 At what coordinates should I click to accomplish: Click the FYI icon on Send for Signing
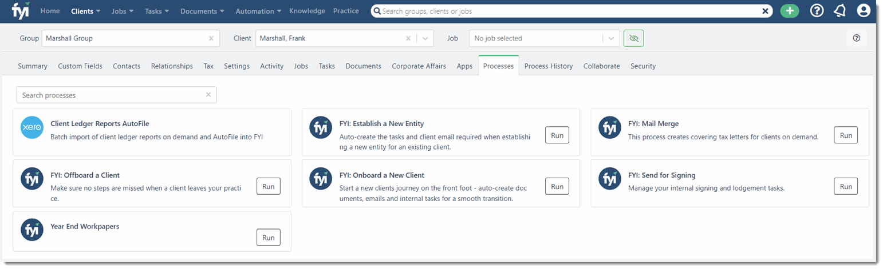(x=610, y=179)
